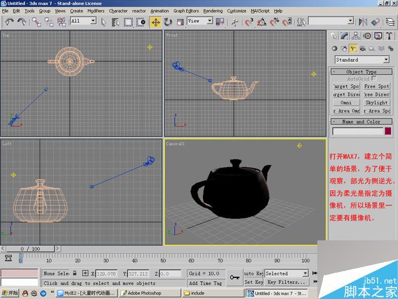The width and height of the screenshot is (398, 299).
Task: Open the Modifiers menu
Action: (x=96, y=11)
